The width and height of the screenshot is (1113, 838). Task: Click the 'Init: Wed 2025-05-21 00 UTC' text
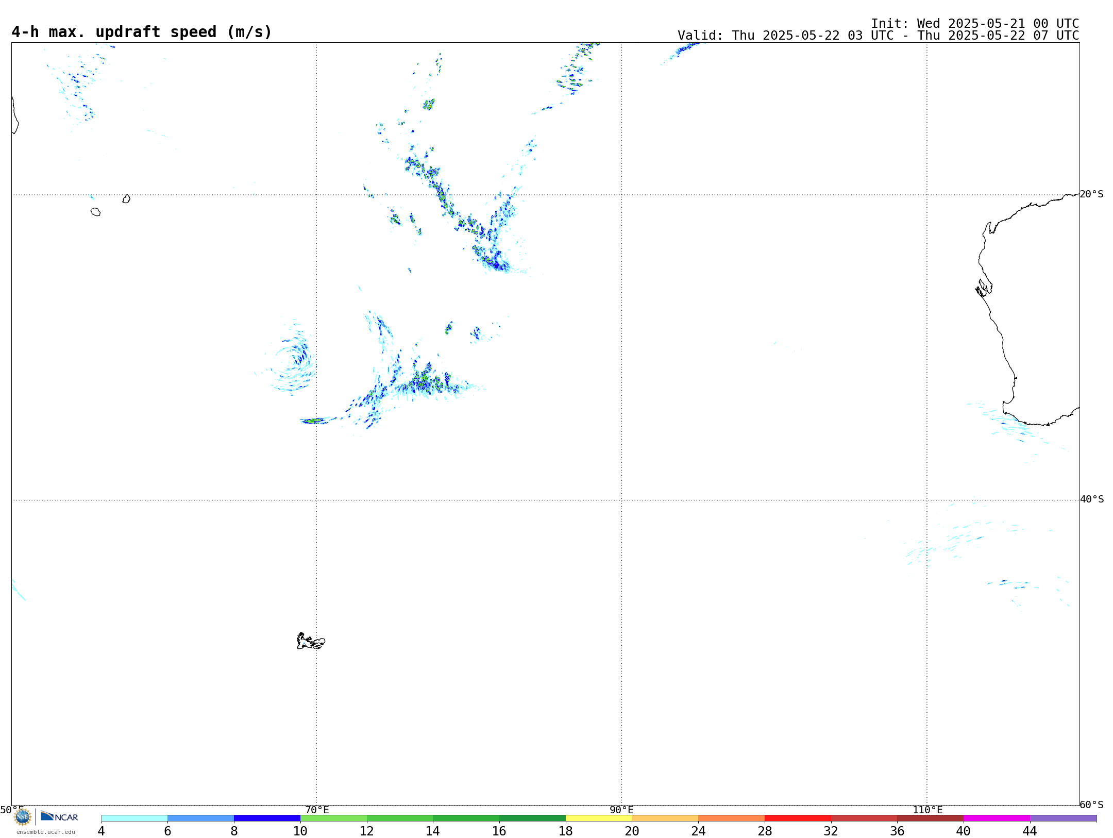click(975, 24)
